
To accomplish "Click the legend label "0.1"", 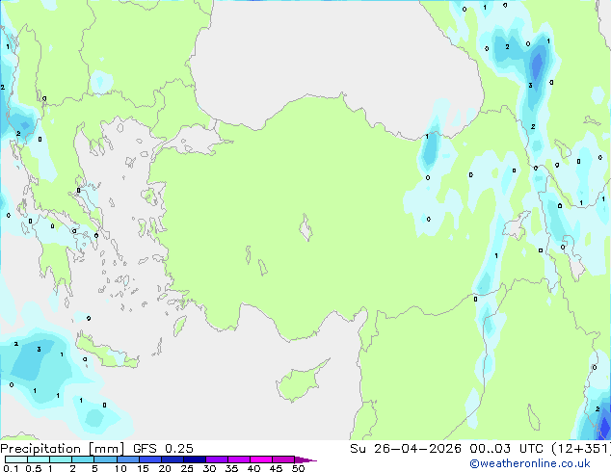I will [11, 468].
